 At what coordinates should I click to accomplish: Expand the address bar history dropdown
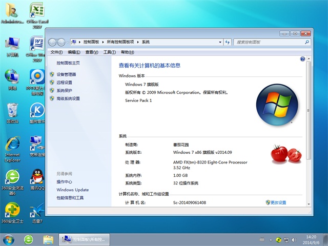(220, 42)
